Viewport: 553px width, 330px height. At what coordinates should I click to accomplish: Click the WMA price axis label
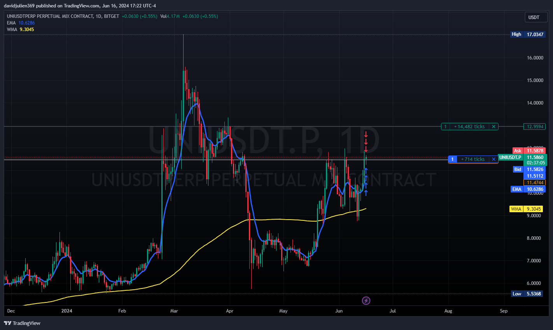click(x=526, y=209)
